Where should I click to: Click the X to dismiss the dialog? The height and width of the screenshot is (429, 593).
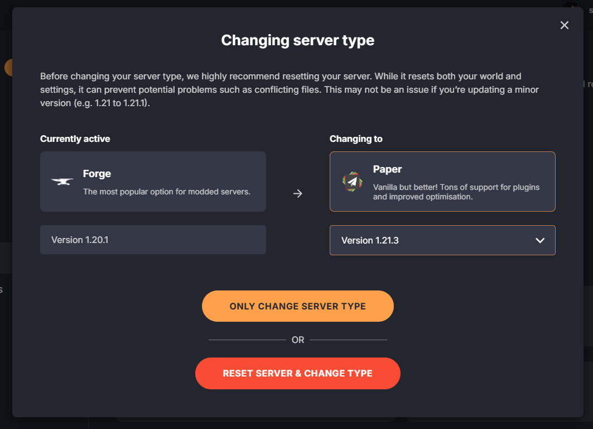point(564,25)
